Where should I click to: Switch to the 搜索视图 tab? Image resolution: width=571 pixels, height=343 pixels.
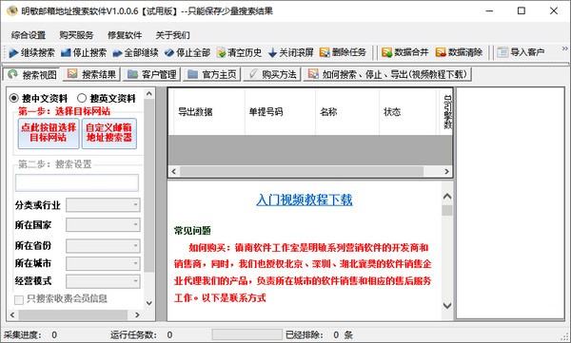coord(32,74)
